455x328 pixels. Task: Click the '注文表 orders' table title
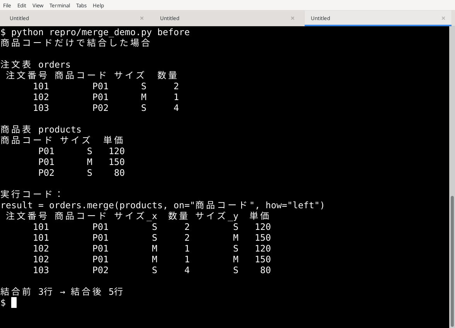coord(36,65)
